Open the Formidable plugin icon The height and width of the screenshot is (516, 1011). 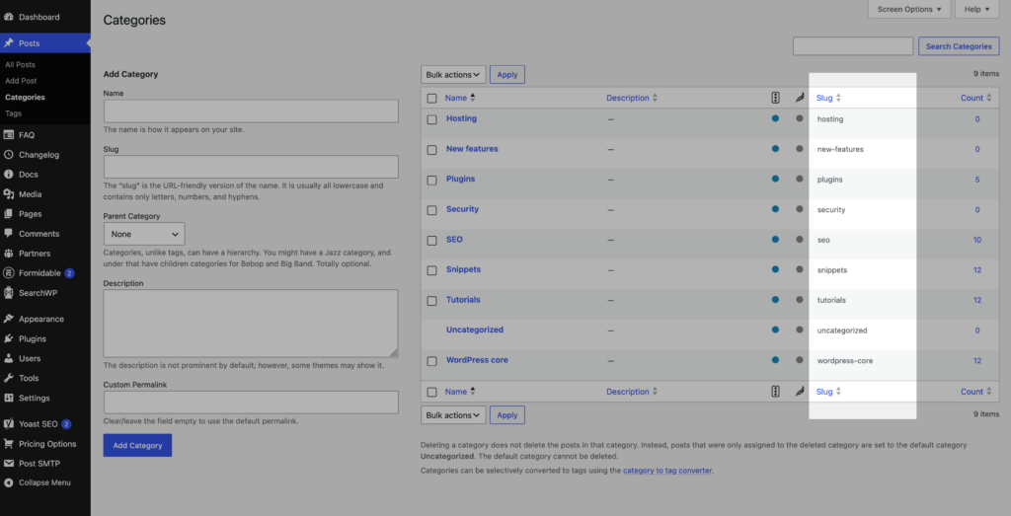9,273
